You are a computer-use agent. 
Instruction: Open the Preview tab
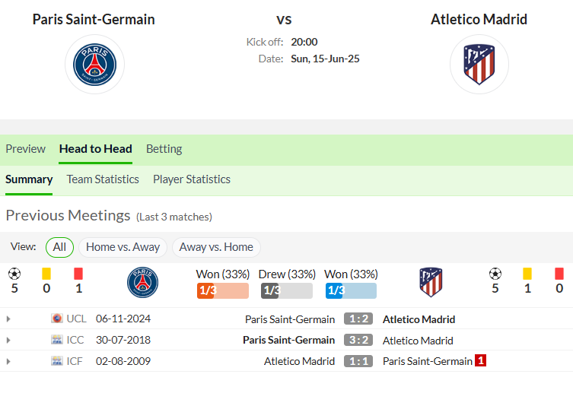(26, 149)
